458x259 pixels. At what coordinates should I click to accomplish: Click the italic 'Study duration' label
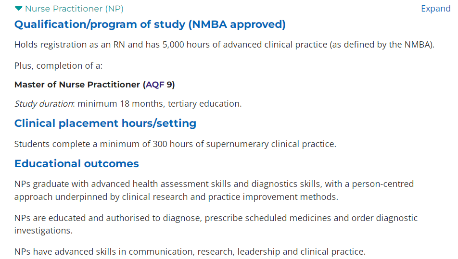tap(43, 104)
